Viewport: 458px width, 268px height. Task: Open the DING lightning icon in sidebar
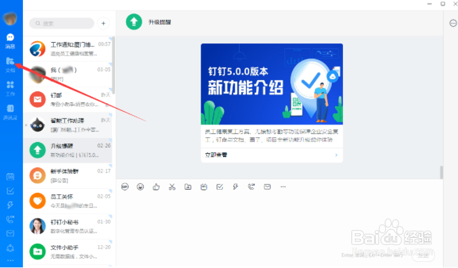10,205
